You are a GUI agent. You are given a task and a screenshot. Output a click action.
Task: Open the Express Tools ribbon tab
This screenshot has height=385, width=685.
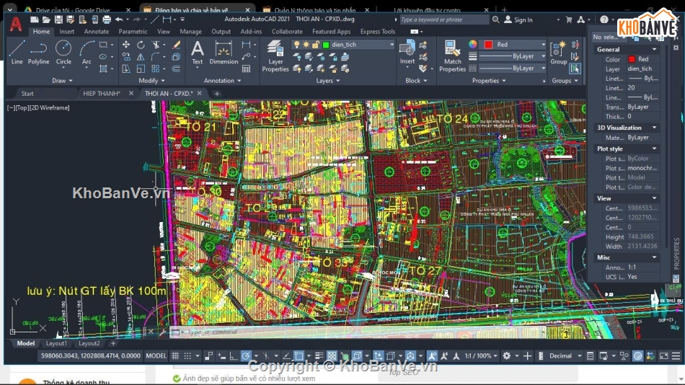pyautogui.click(x=377, y=32)
